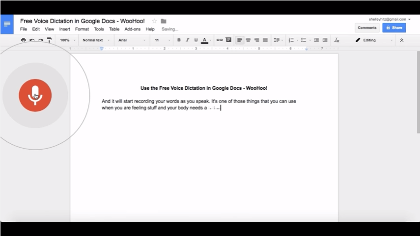Screen dimensions: 420x236
Task: Click the right indent marker on ruler
Action: (307, 49)
